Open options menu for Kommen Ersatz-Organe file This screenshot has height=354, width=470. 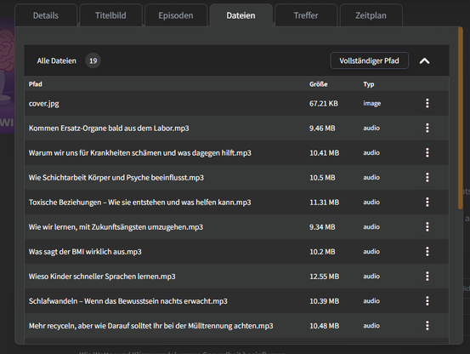pos(428,128)
